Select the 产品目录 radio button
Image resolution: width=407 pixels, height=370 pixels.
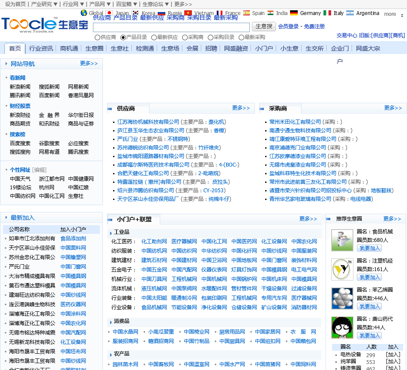point(123,37)
